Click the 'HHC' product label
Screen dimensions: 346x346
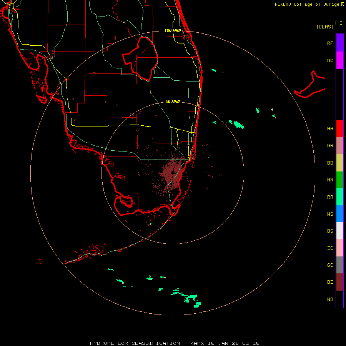click(338, 23)
